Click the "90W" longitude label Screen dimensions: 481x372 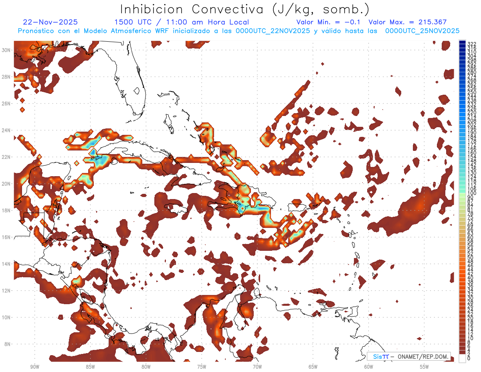click(34, 367)
